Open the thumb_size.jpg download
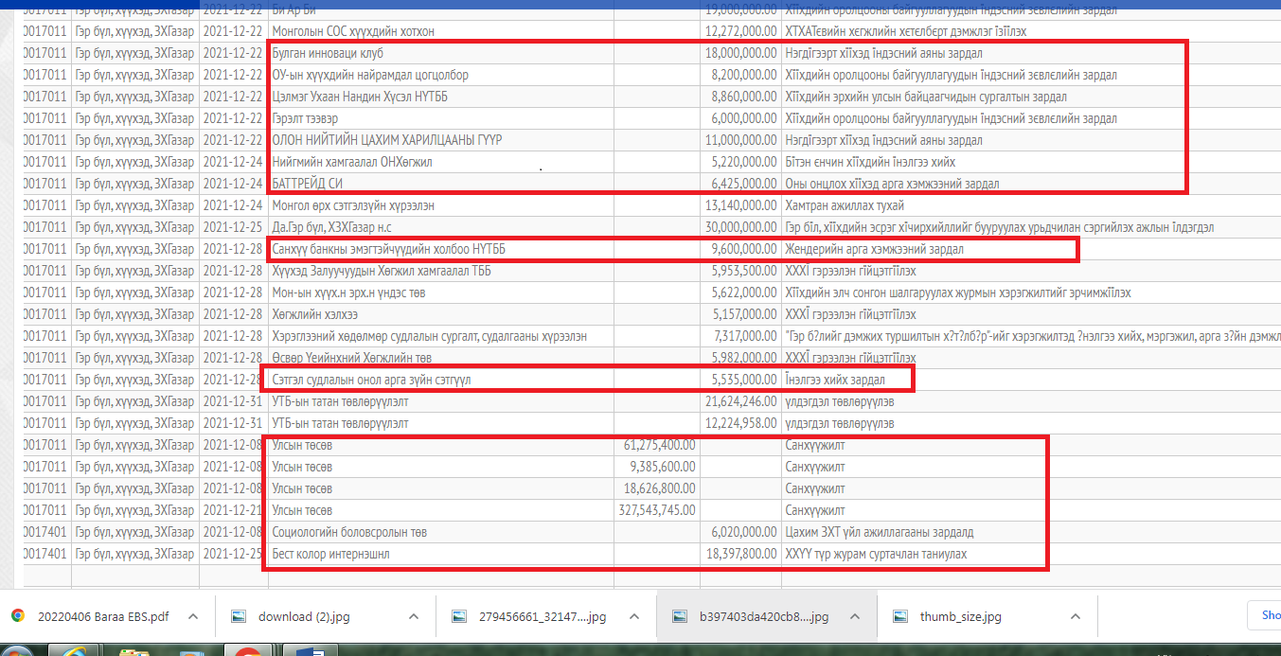Screen dimensions: 1281x656 click(x=960, y=616)
